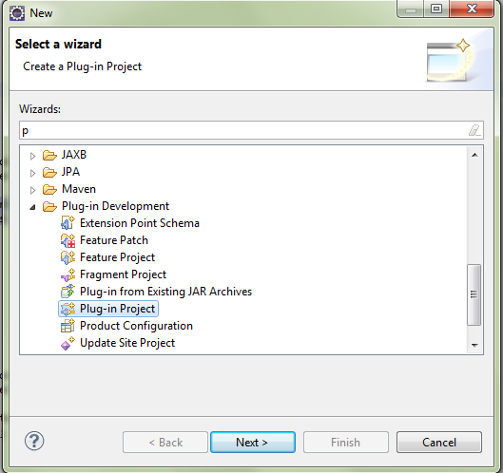Screen dimensions: 503x473
Task: Cancel the New wizard dialog
Action: tap(439, 443)
